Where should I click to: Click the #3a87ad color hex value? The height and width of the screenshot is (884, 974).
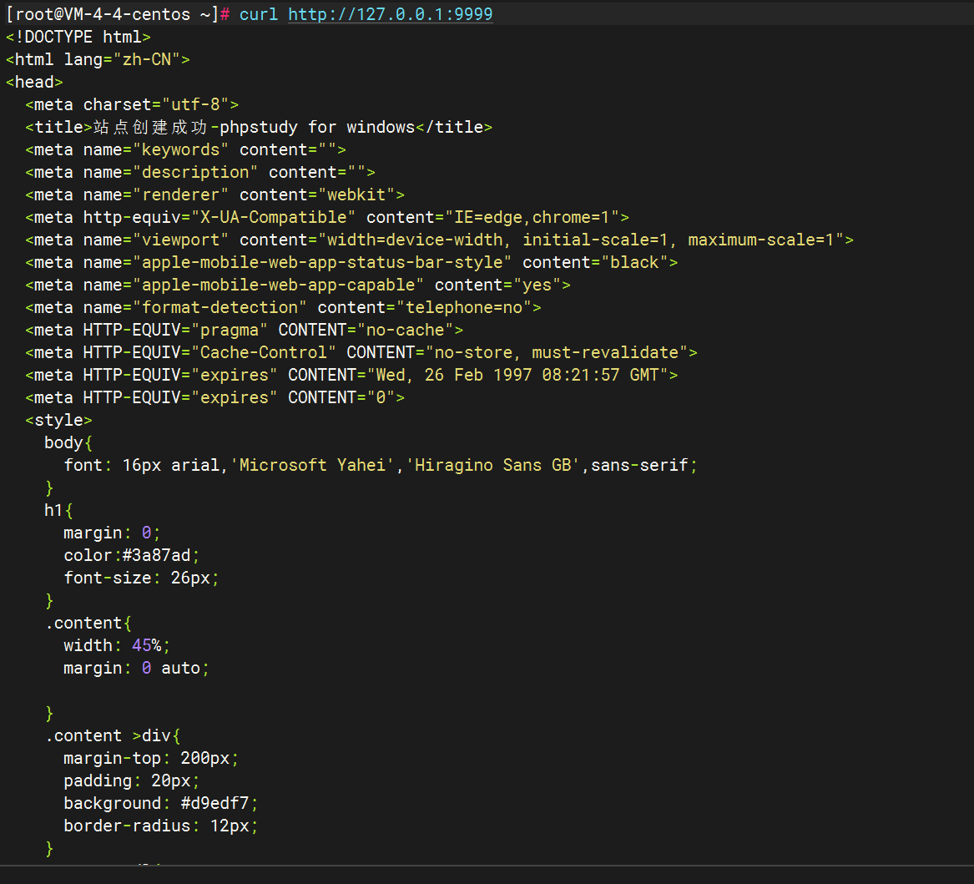[155, 555]
